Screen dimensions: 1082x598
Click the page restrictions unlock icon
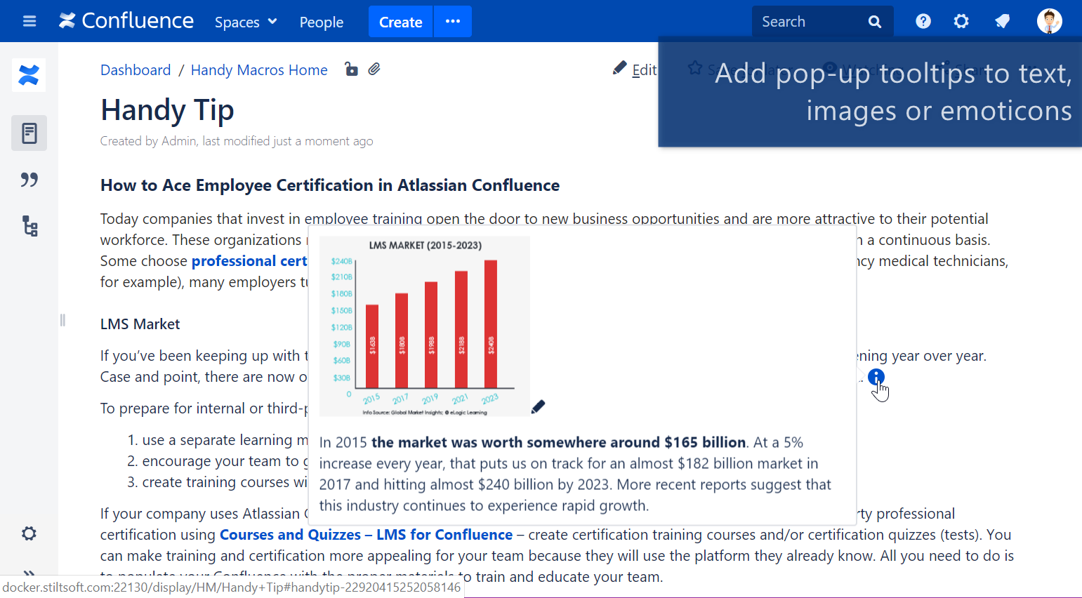click(351, 69)
